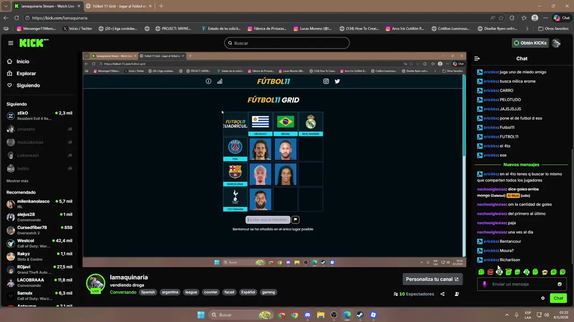Collapse the chat panel with arrow icon
Viewport: 574px width, 322px height.
[477, 59]
